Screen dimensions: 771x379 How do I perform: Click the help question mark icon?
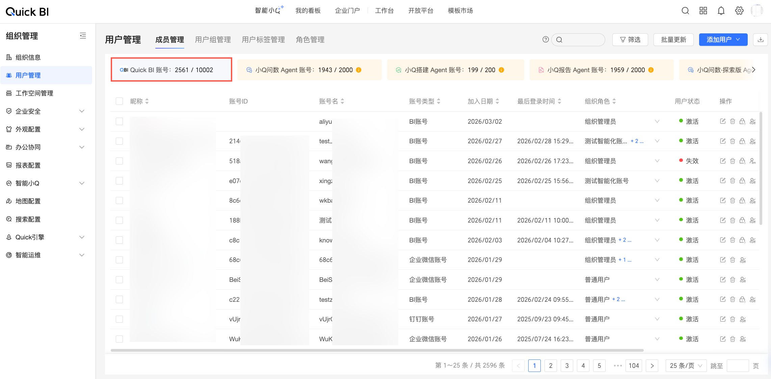tap(545, 39)
